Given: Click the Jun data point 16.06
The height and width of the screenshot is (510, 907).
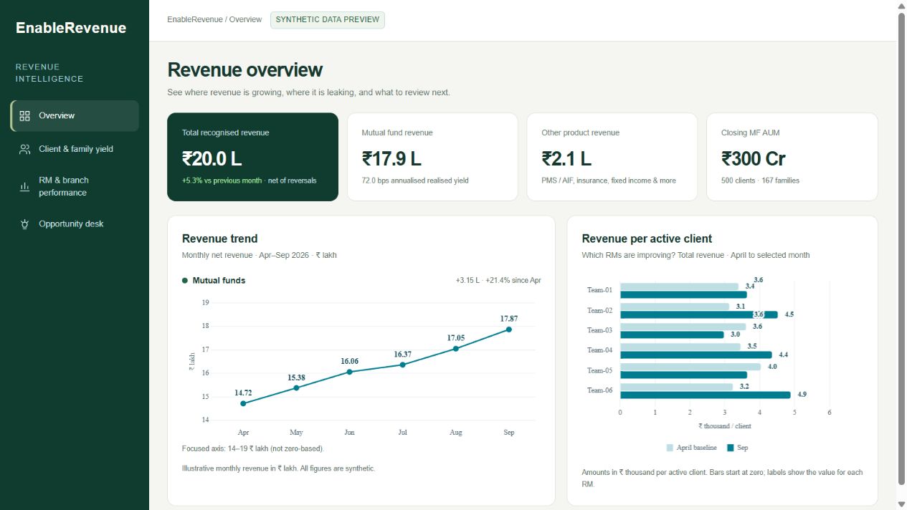Looking at the screenshot, I should [x=349, y=372].
